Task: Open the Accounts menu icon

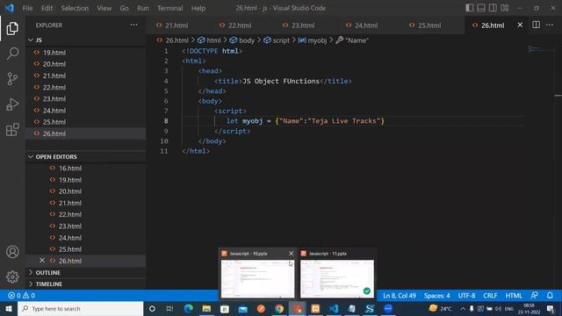Action: coord(12,252)
